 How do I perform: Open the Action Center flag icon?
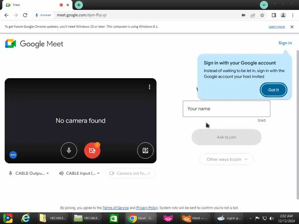click(258, 218)
